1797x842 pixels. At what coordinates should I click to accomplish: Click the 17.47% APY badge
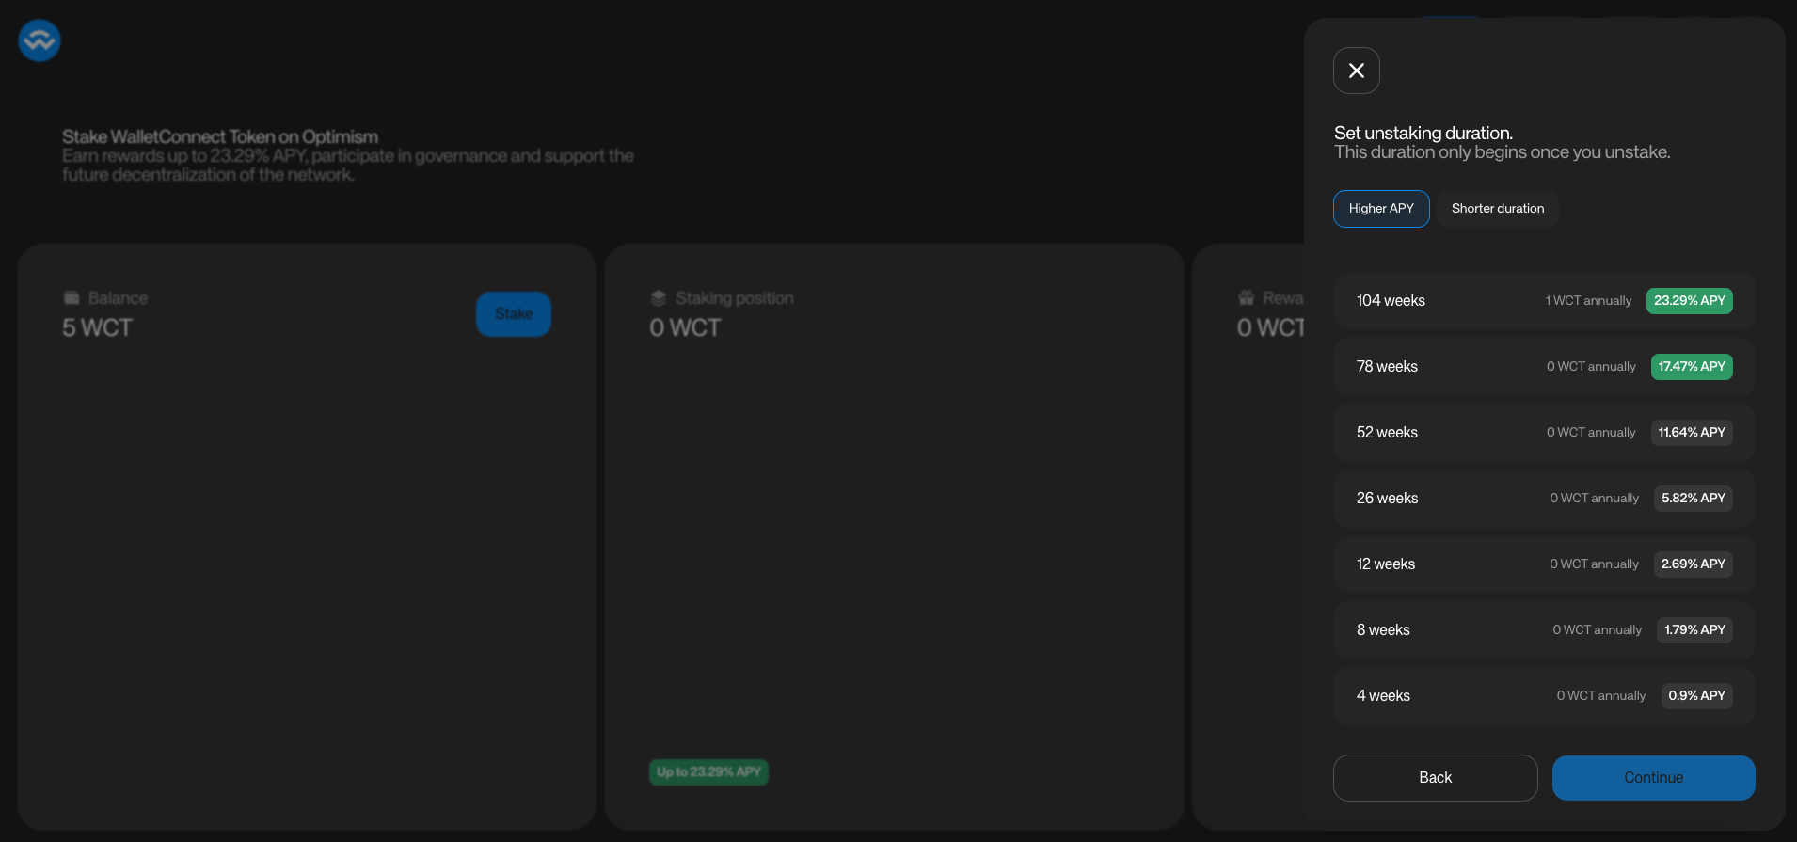pyautogui.click(x=1691, y=367)
